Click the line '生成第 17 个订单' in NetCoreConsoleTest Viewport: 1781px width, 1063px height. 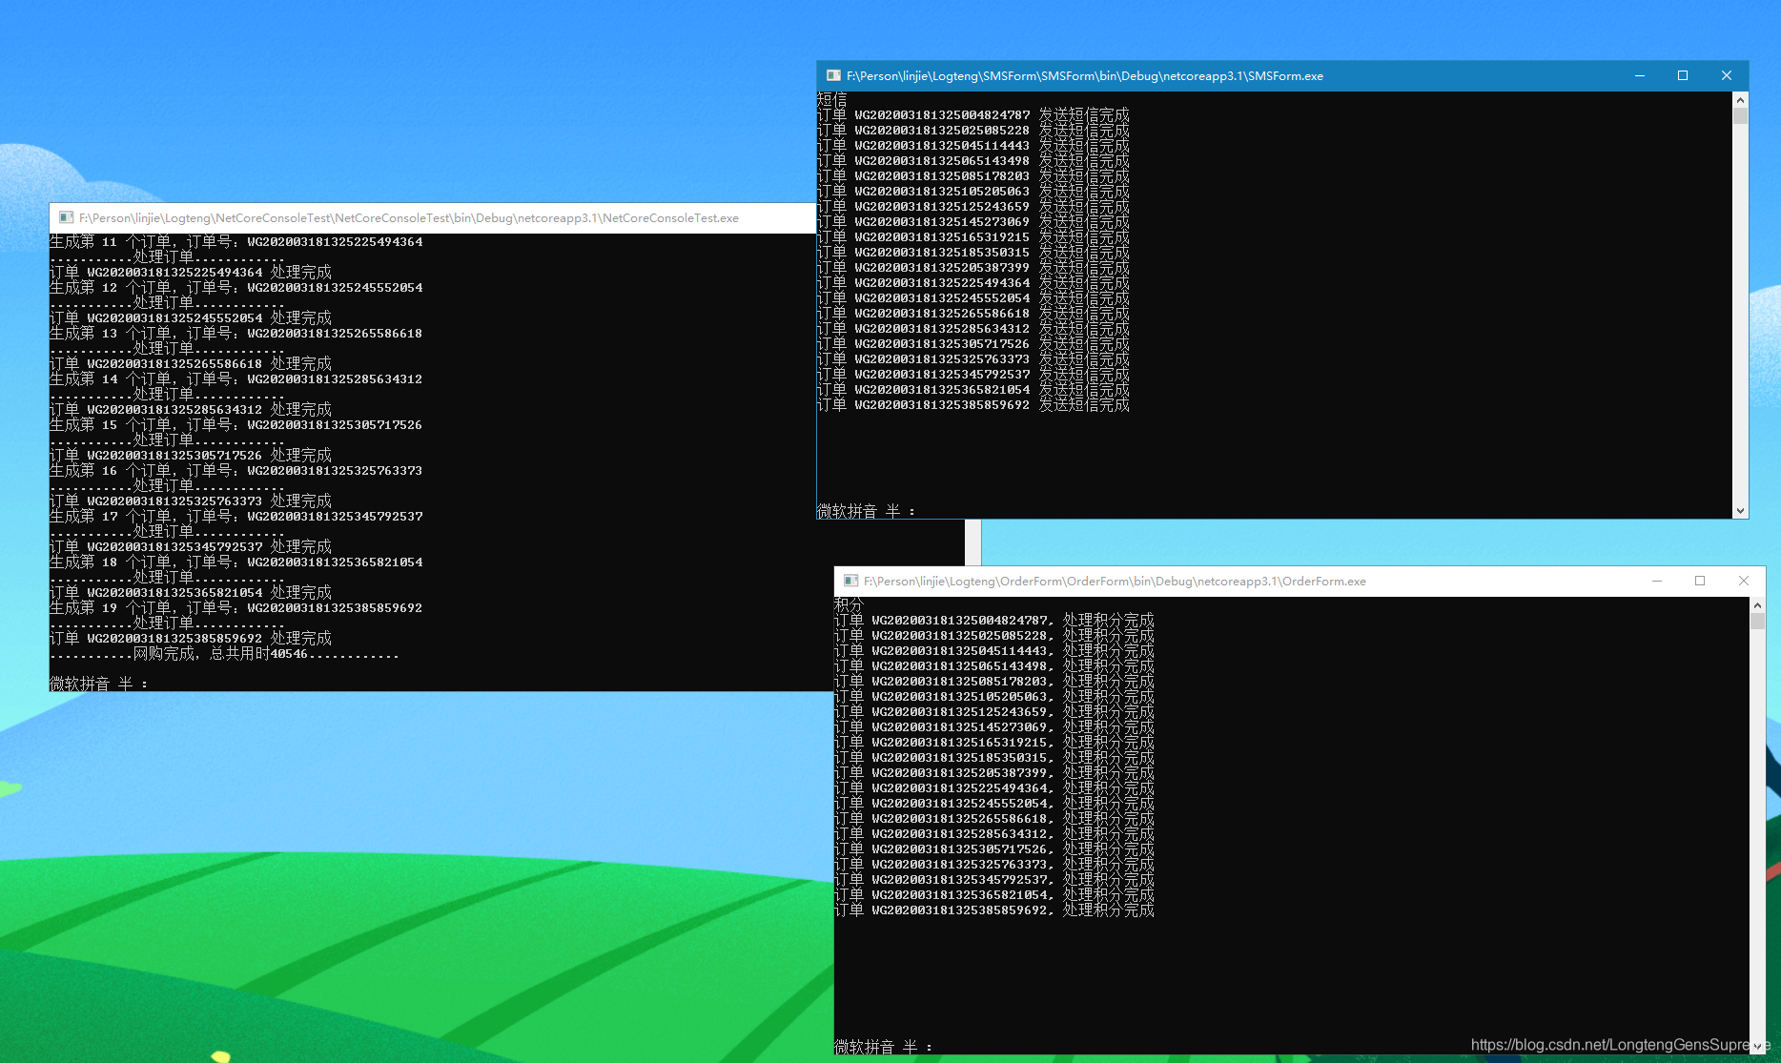236,517
